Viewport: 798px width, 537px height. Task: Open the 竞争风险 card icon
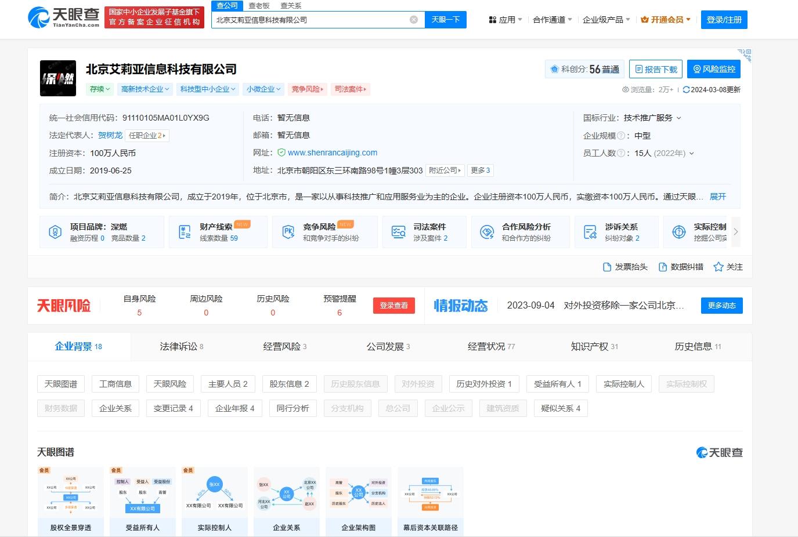point(288,232)
